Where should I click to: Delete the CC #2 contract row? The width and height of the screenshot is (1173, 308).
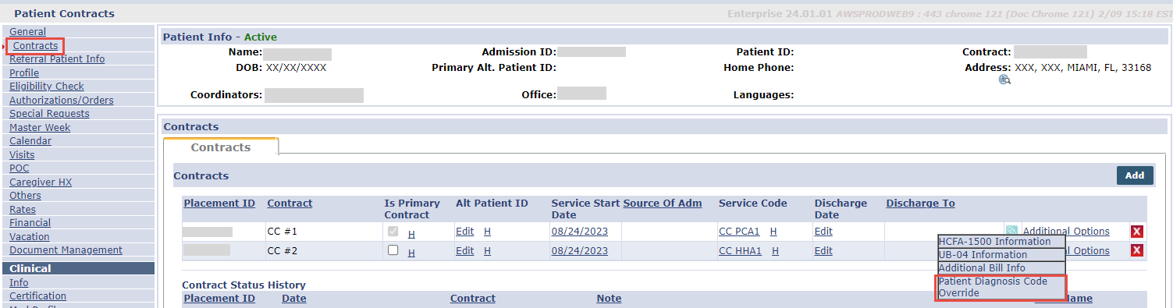coord(1137,250)
